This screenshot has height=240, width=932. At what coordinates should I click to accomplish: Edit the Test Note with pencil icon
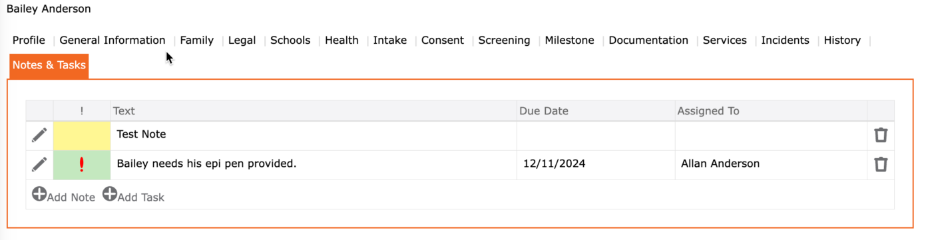pyautogui.click(x=39, y=135)
